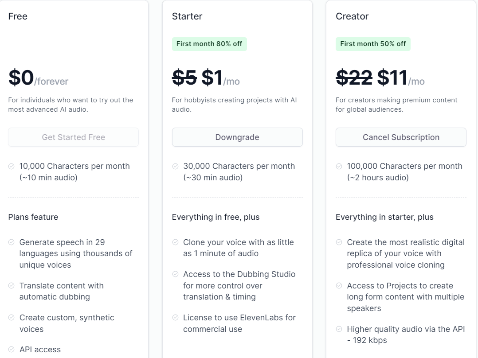Click checkmark beside Higher quality audio via API
Screen dimensions: 478x358
(x=339, y=329)
